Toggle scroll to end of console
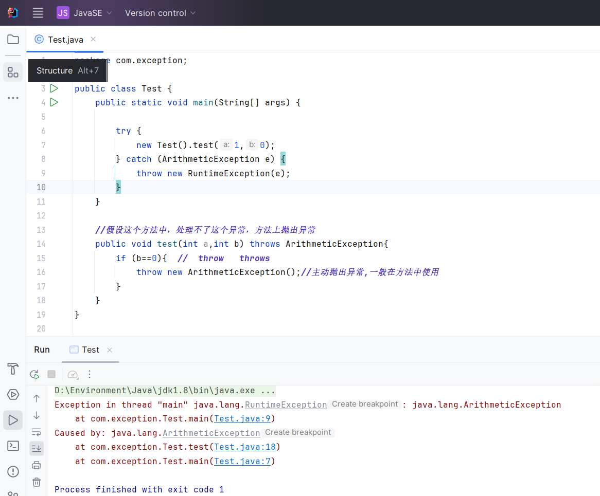 click(x=37, y=448)
